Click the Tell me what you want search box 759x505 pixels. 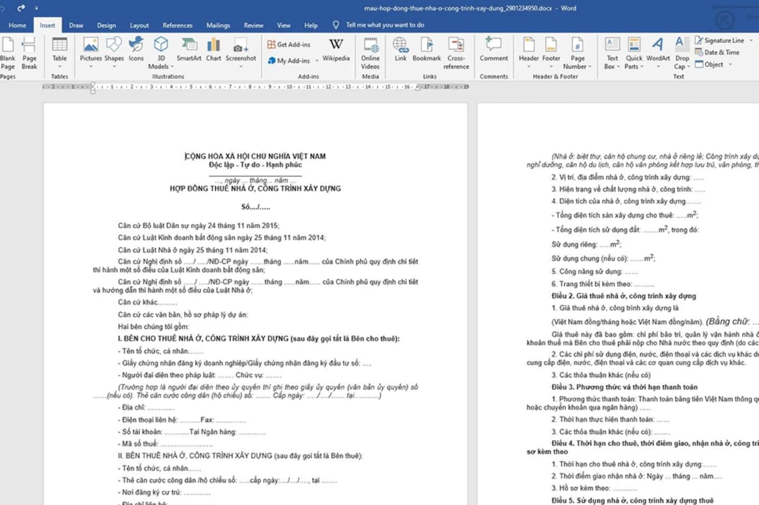379,25
